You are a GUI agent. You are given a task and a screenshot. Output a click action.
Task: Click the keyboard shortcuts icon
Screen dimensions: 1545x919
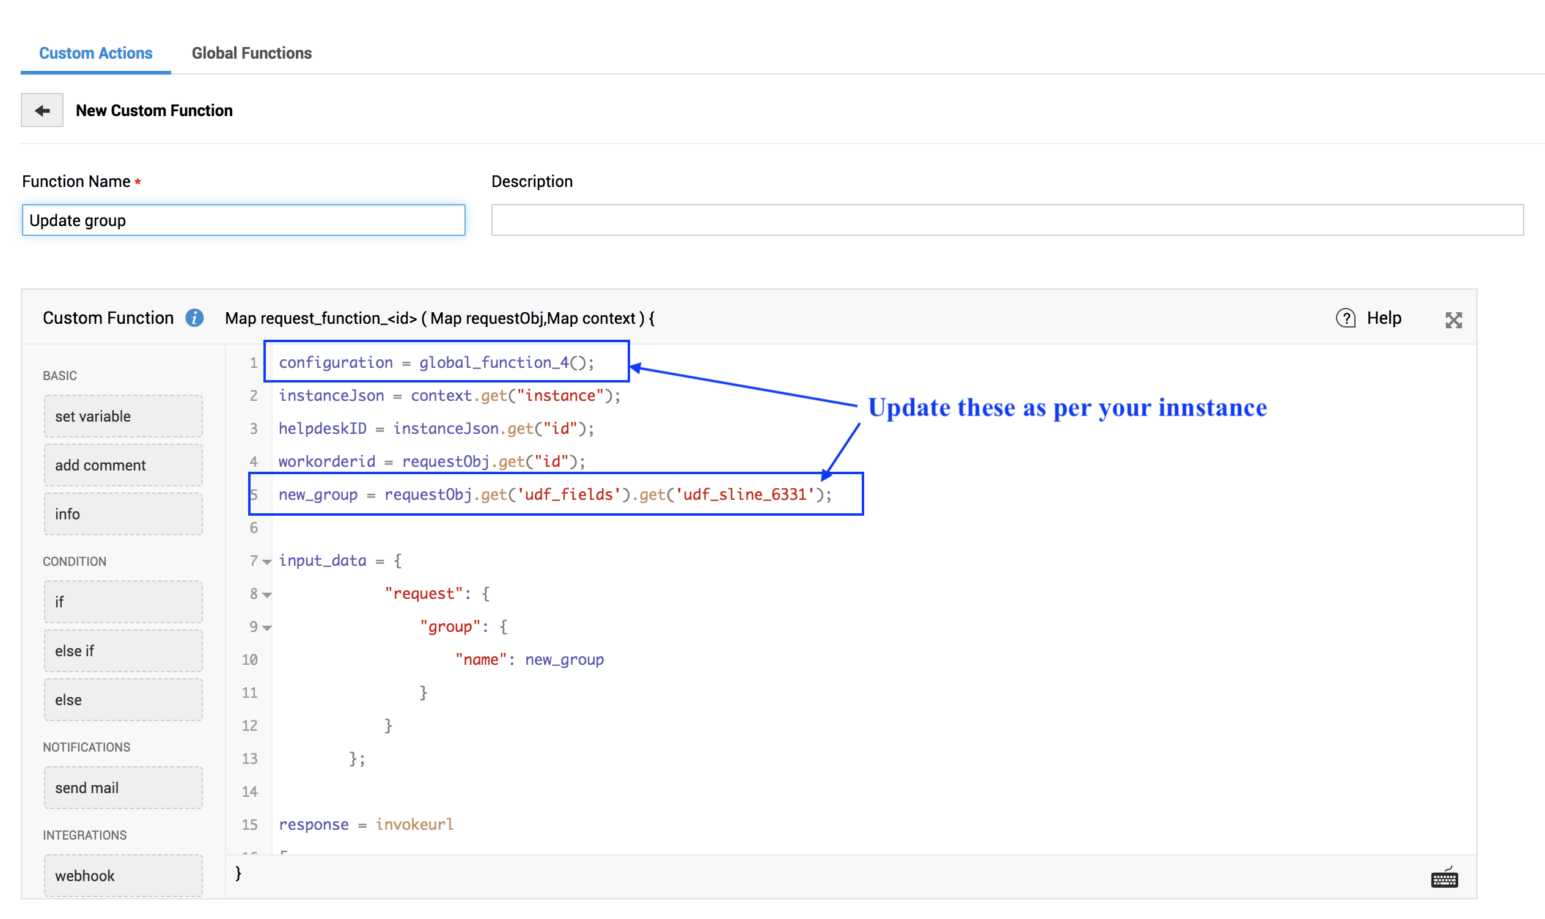pyautogui.click(x=1444, y=877)
